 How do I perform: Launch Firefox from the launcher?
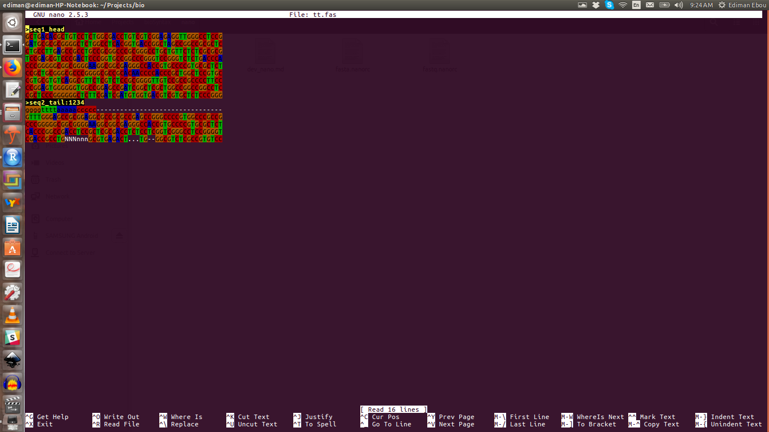pos(12,67)
